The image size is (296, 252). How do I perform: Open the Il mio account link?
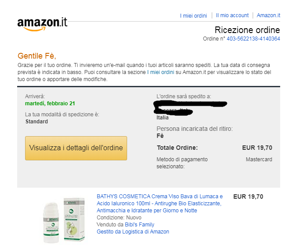coord(232,15)
